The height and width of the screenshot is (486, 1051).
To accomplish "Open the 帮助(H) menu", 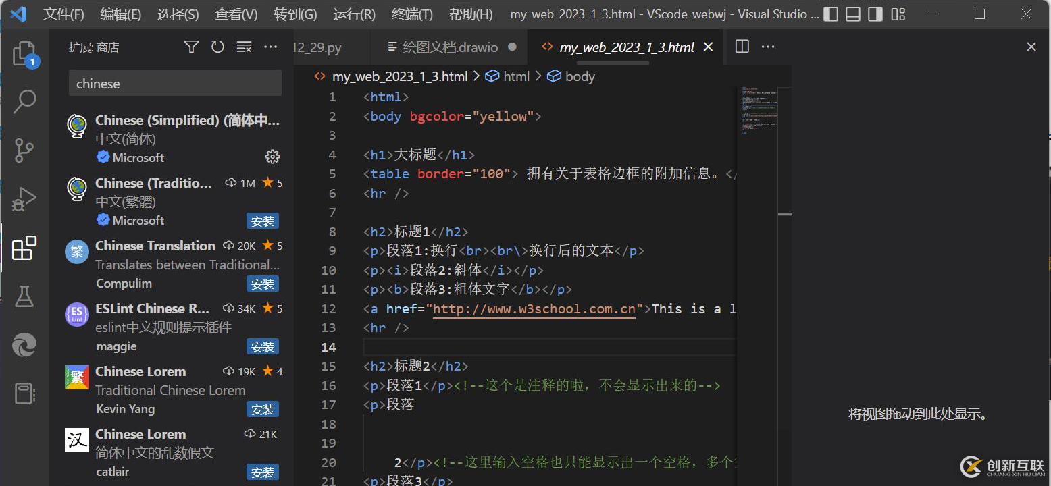I will 471,14.
